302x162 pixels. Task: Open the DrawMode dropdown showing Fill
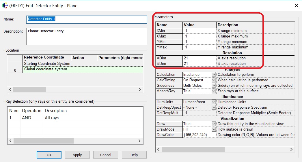[214, 129]
